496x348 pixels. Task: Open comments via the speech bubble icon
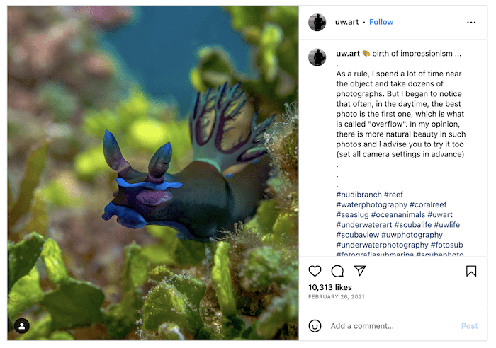(337, 271)
